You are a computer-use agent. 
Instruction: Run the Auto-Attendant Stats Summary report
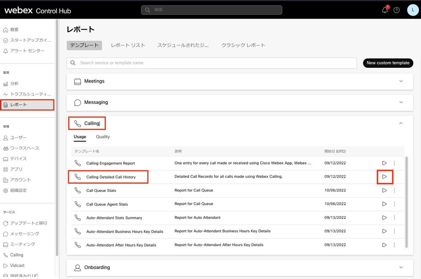(x=384, y=218)
